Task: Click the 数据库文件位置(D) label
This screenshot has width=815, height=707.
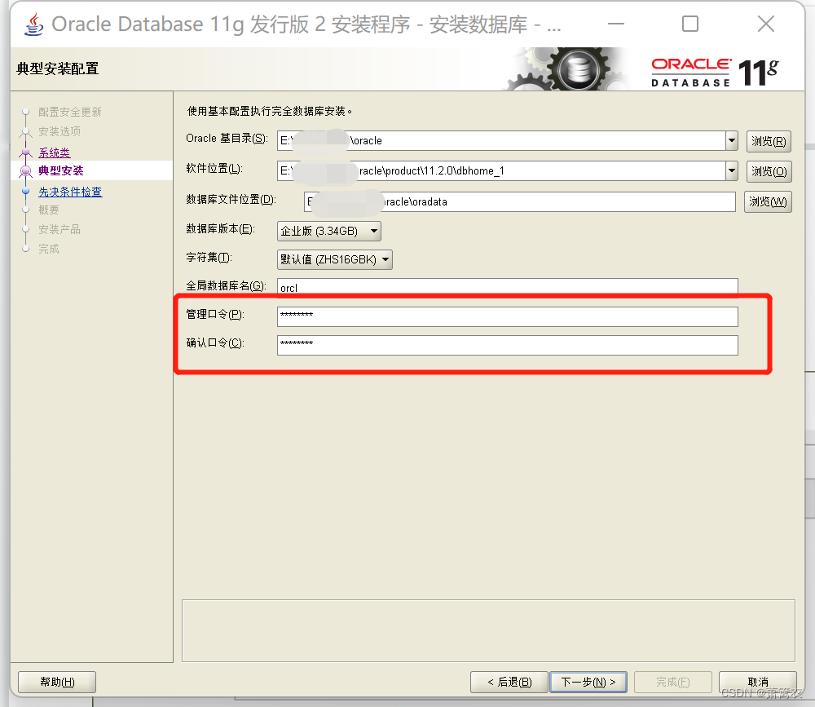Action: point(231,200)
